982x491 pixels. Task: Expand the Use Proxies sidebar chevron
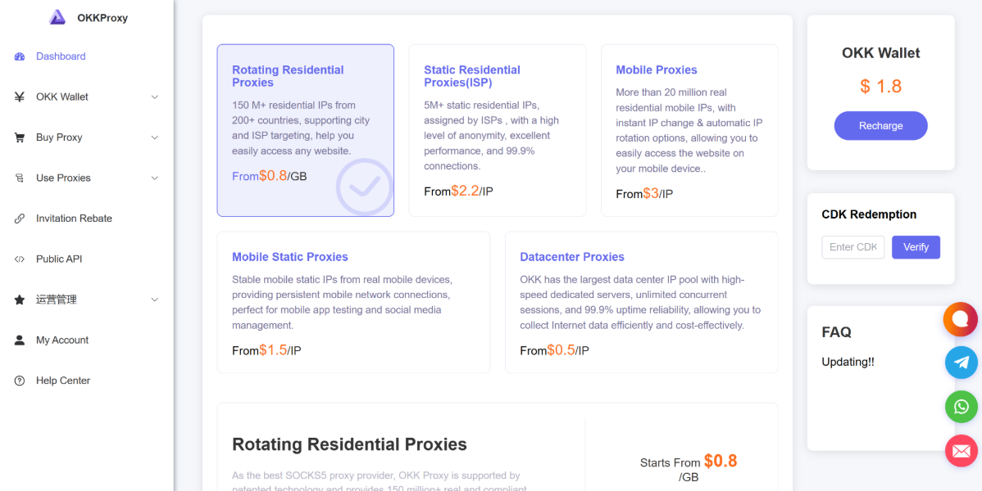click(x=155, y=178)
